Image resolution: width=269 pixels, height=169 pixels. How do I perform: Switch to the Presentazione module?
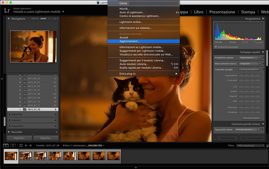(x=222, y=12)
